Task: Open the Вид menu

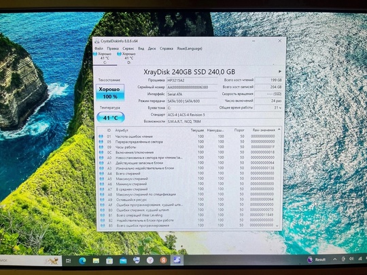Action: [x=141, y=48]
